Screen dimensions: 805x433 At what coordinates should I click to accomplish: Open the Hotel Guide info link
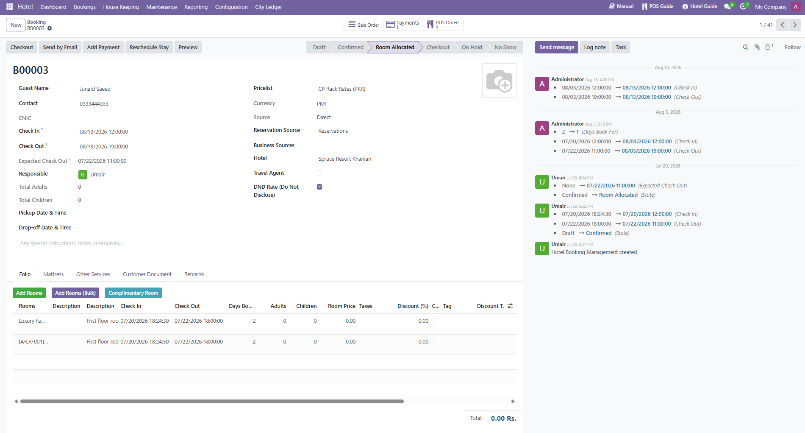pos(700,6)
